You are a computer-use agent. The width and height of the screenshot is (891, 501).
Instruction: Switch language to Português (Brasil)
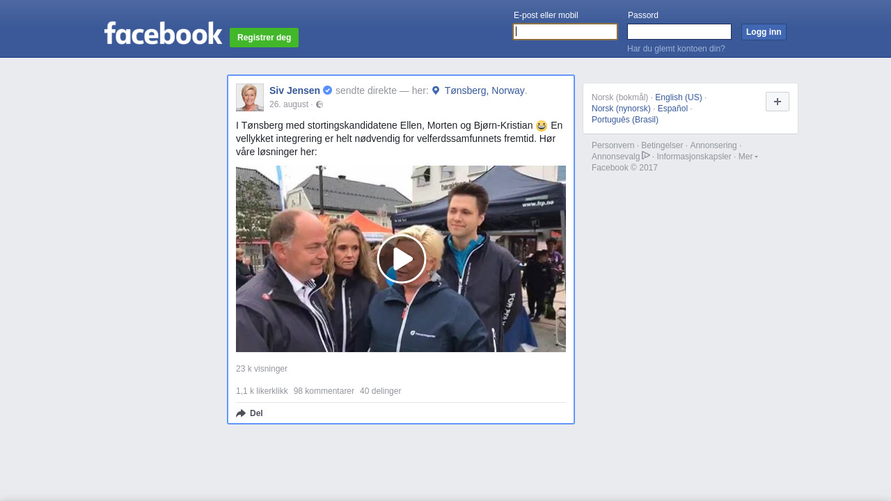pos(625,120)
